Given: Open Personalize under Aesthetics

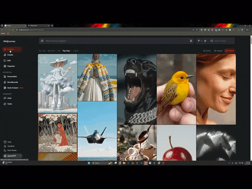Looking at the screenshot, I should [x=10, y=76].
